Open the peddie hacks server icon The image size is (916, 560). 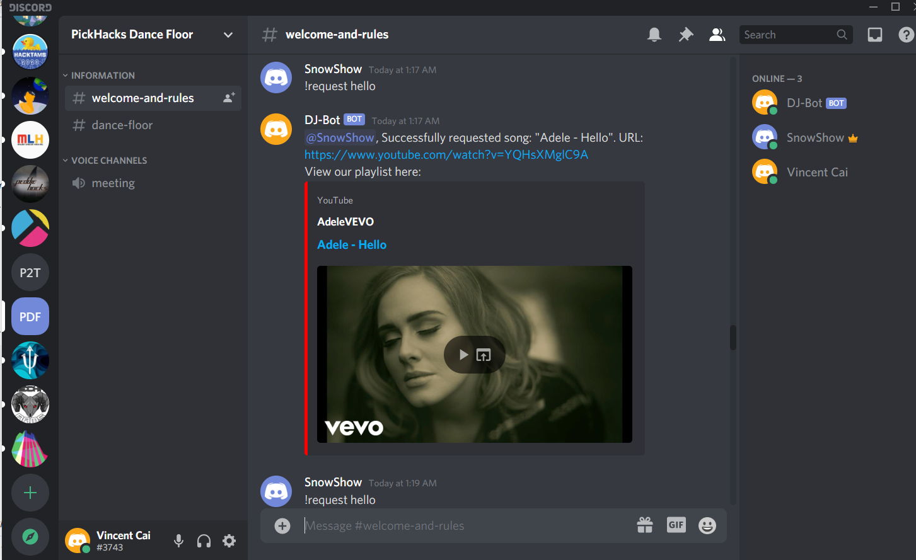click(x=30, y=184)
